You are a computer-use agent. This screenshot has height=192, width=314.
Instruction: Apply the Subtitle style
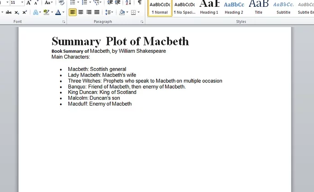[x=284, y=8]
